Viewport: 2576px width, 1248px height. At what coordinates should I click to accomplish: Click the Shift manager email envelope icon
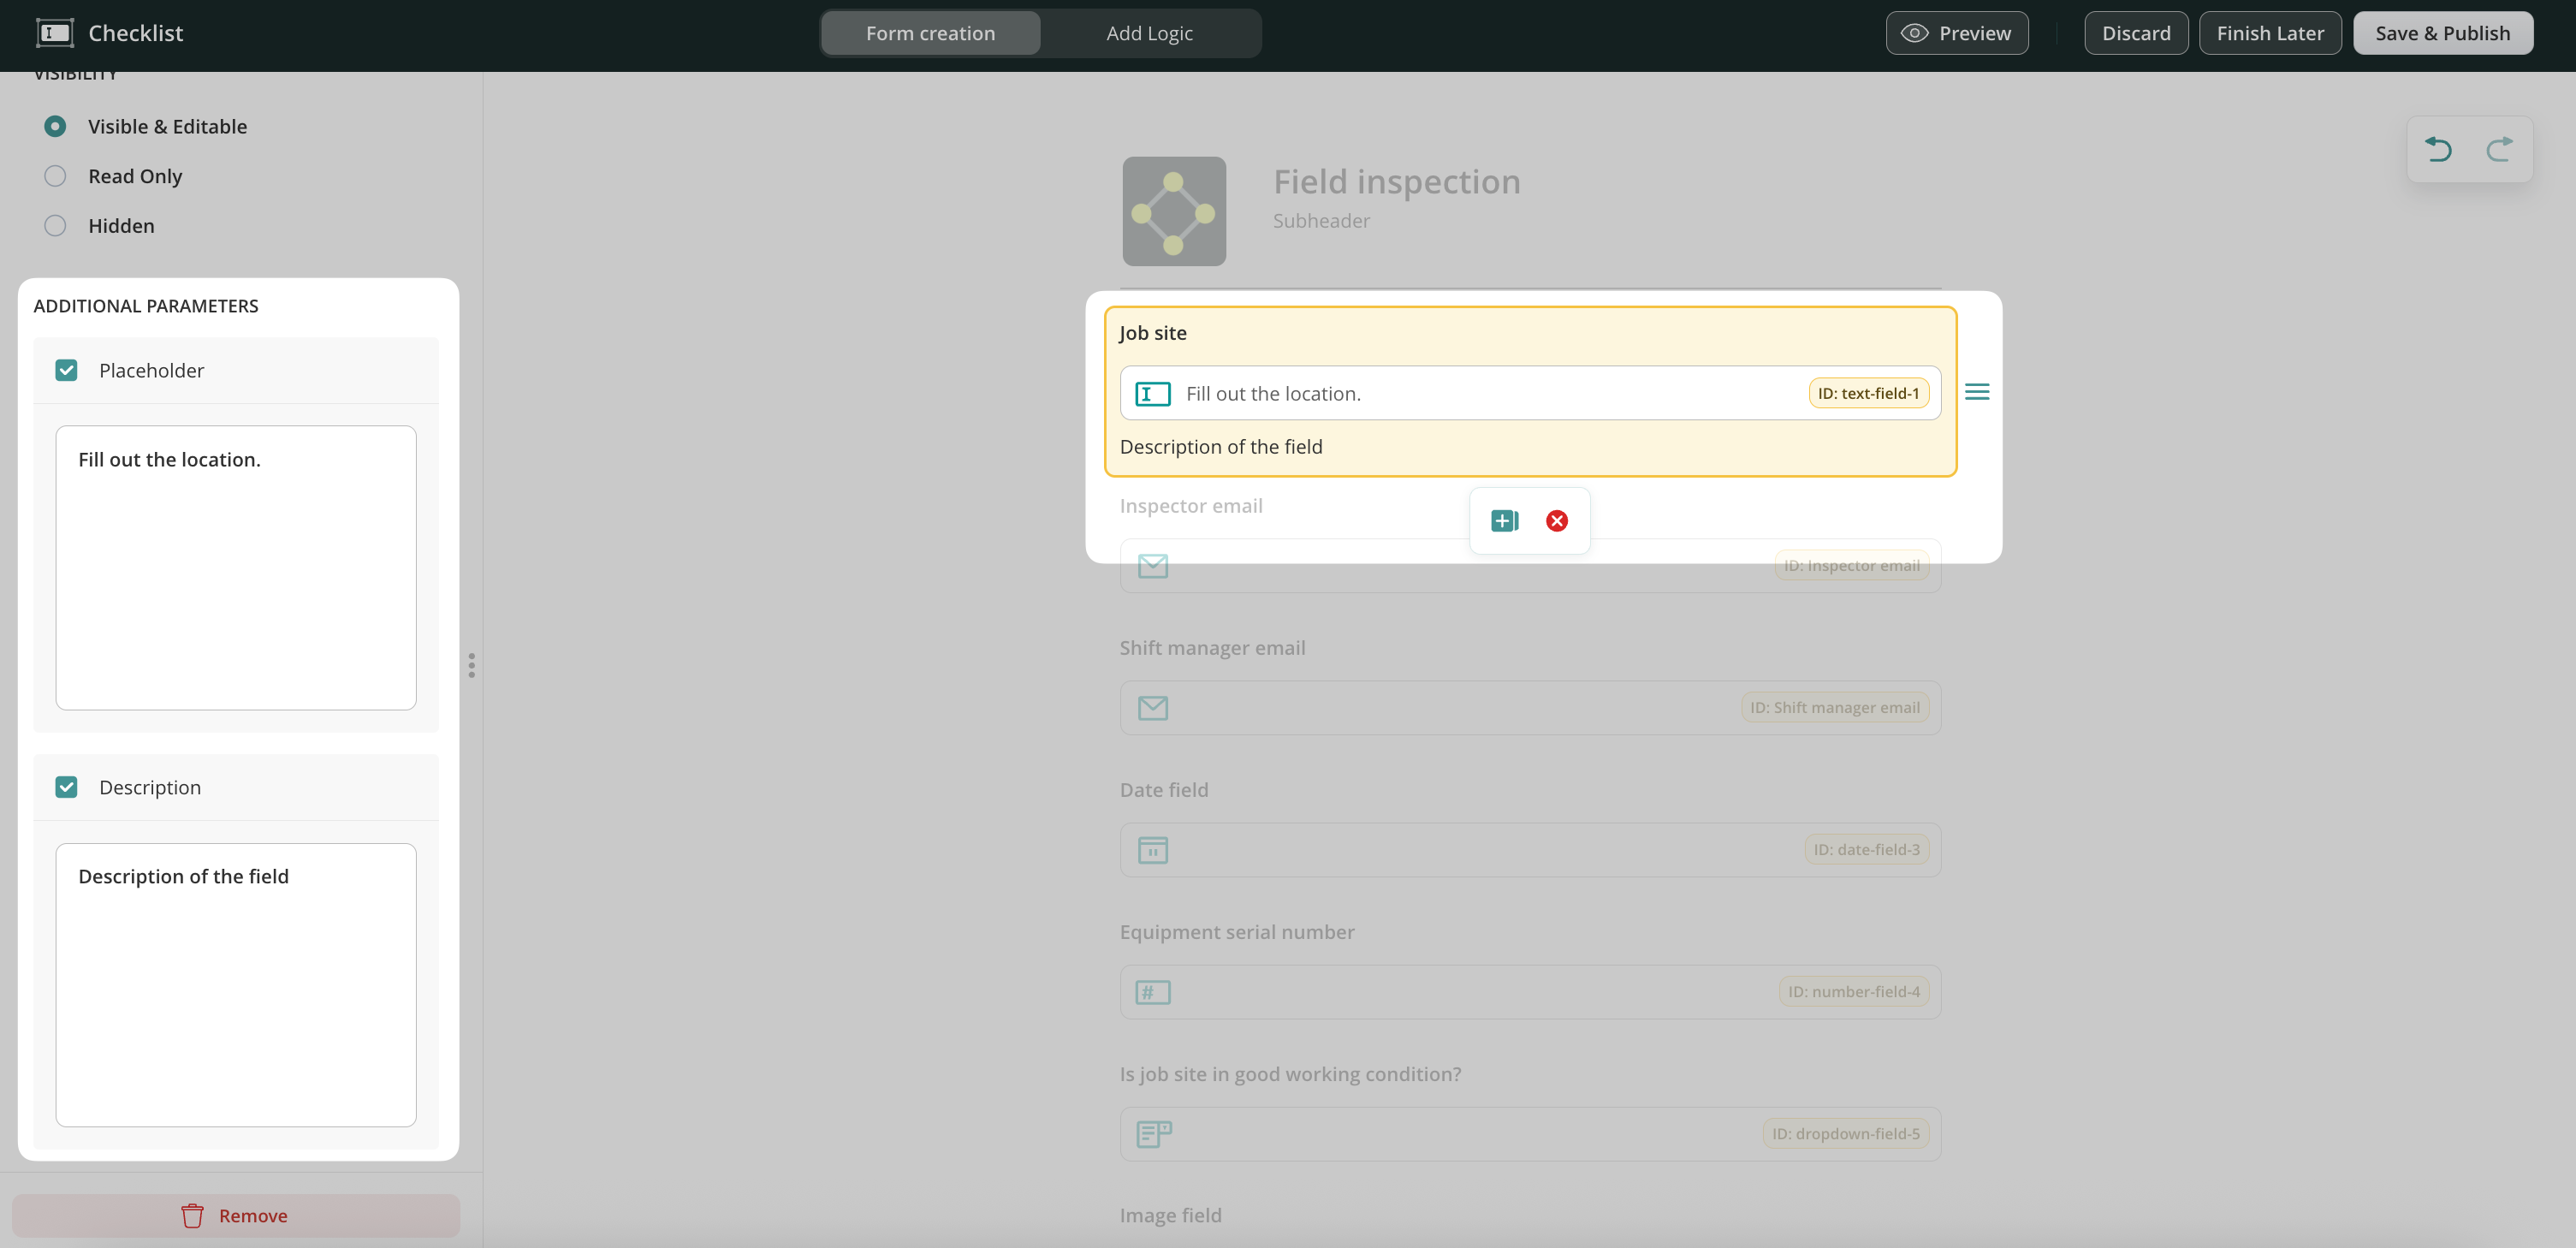coord(1153,708)
